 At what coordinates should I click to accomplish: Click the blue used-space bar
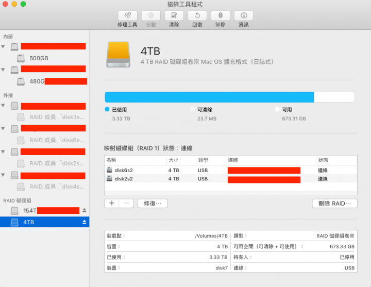click(x=209, y=97)
